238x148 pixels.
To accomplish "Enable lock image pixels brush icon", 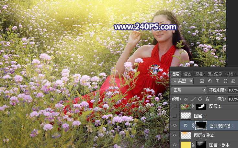I will (193, 99).
